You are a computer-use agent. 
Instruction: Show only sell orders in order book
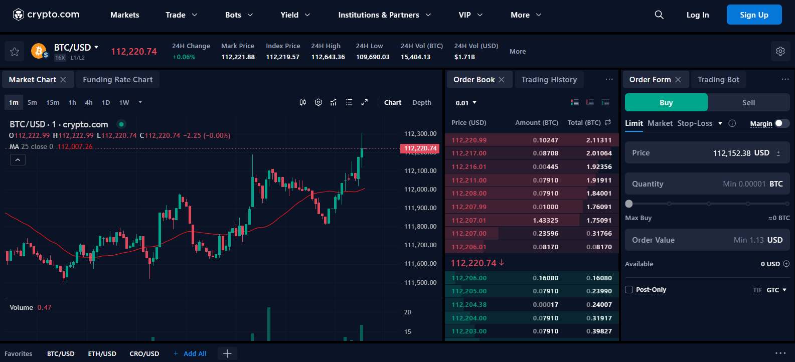590,102
